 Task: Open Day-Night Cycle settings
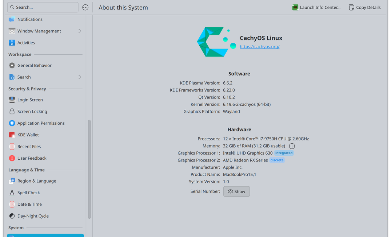(33, 215)
